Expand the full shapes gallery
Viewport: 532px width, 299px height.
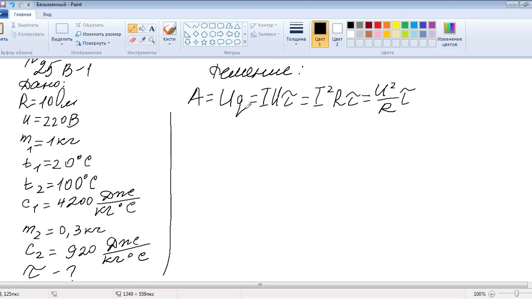coord(244,42)
